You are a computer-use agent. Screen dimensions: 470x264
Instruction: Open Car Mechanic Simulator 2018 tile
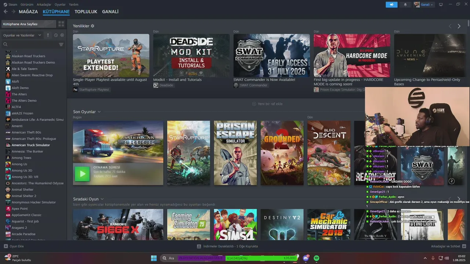pos(329,224)
